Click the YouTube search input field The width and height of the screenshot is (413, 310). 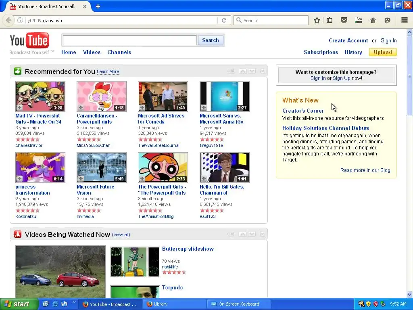point(129,40)
